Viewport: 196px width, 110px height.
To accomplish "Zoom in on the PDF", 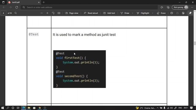I will point(47,13).
